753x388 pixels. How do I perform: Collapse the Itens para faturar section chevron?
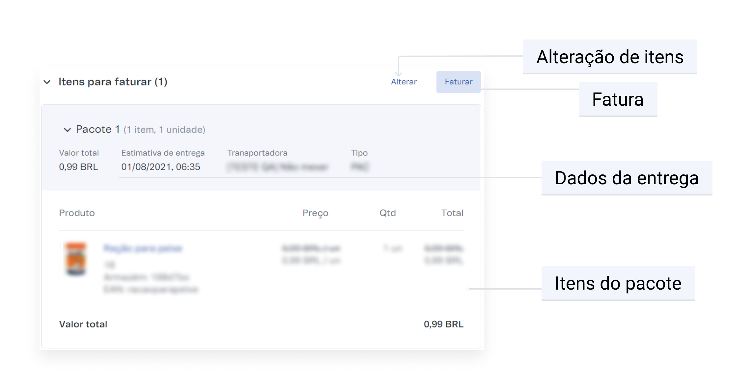[47, 82]
